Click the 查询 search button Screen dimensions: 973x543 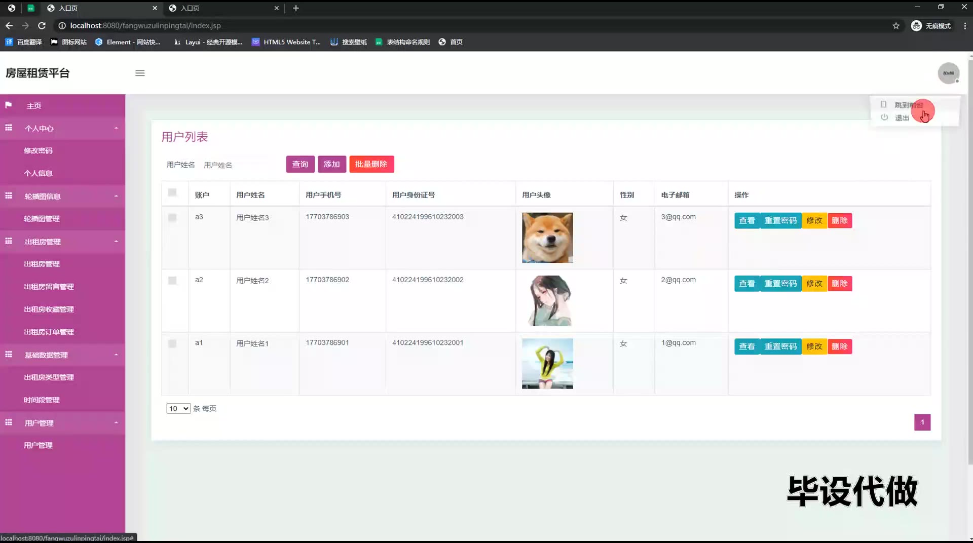tap(300, 164)
